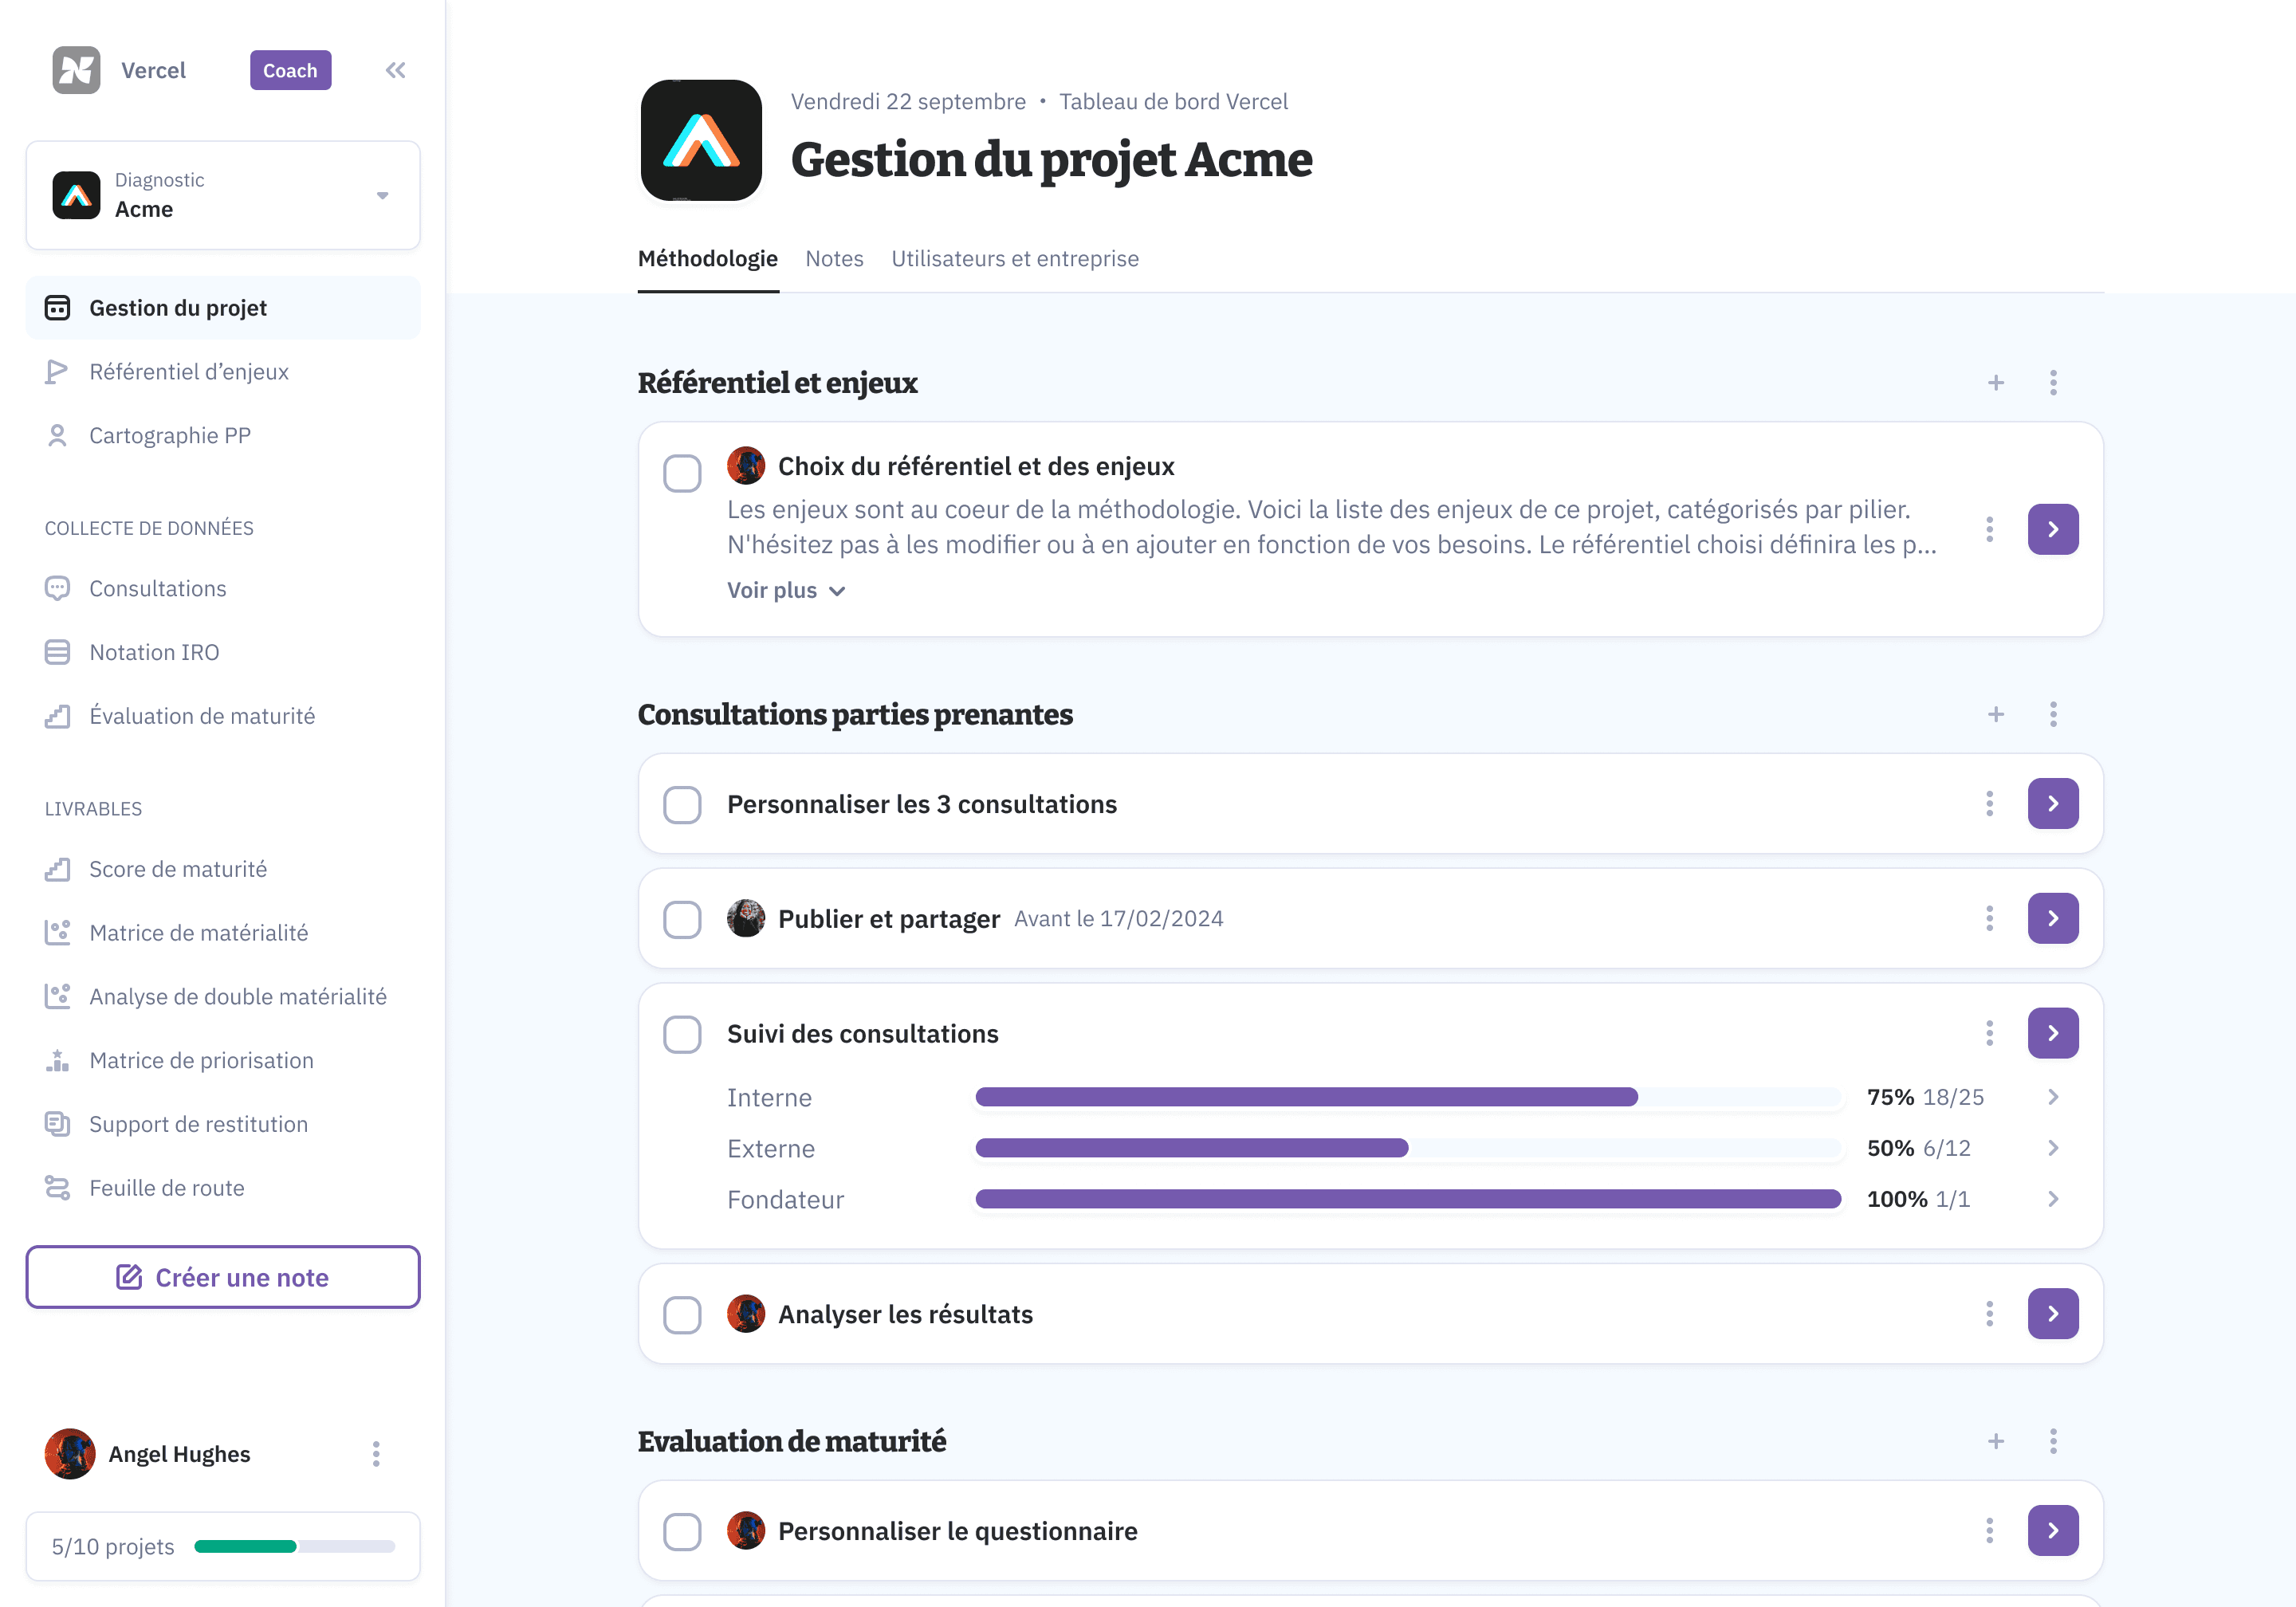Open Référentiel et enjeux section options
The width and height of the screenshot is (2296, 1607).
(x=2053, y=383)
